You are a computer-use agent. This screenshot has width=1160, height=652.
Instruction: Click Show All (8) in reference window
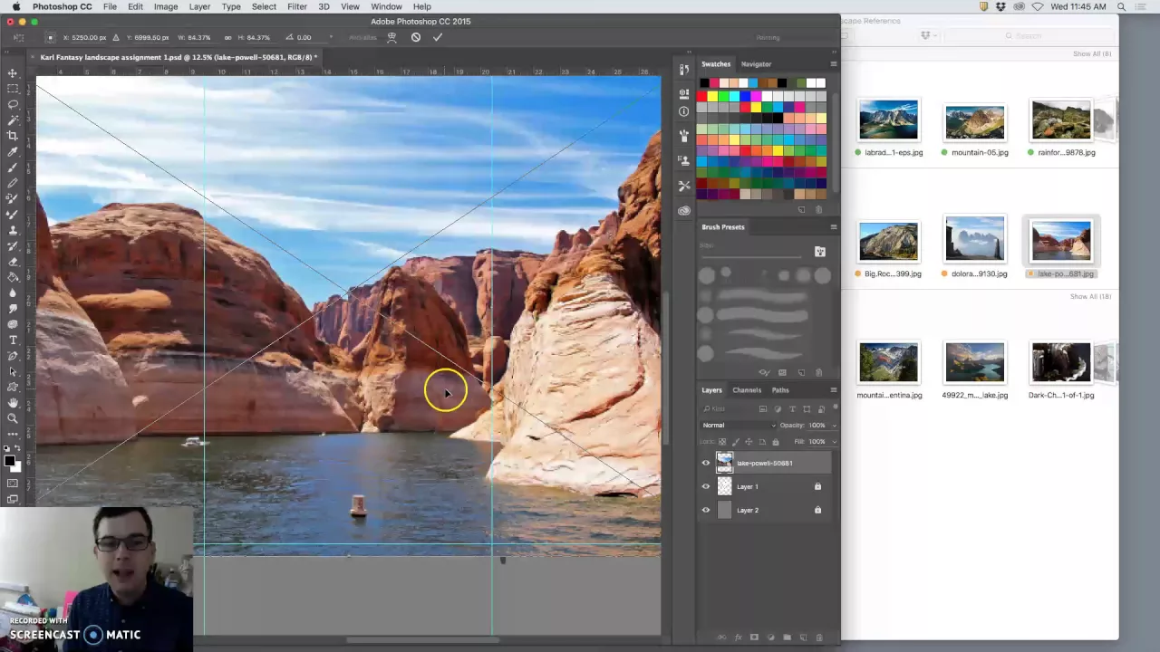click(1091, 53)
